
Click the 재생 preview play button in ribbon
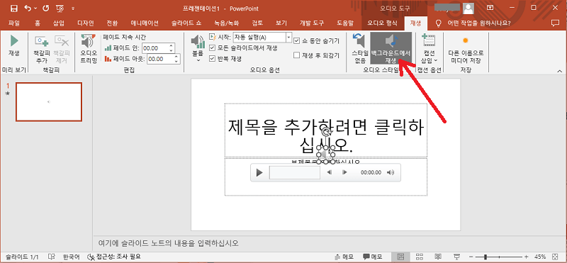pos(14,45)
